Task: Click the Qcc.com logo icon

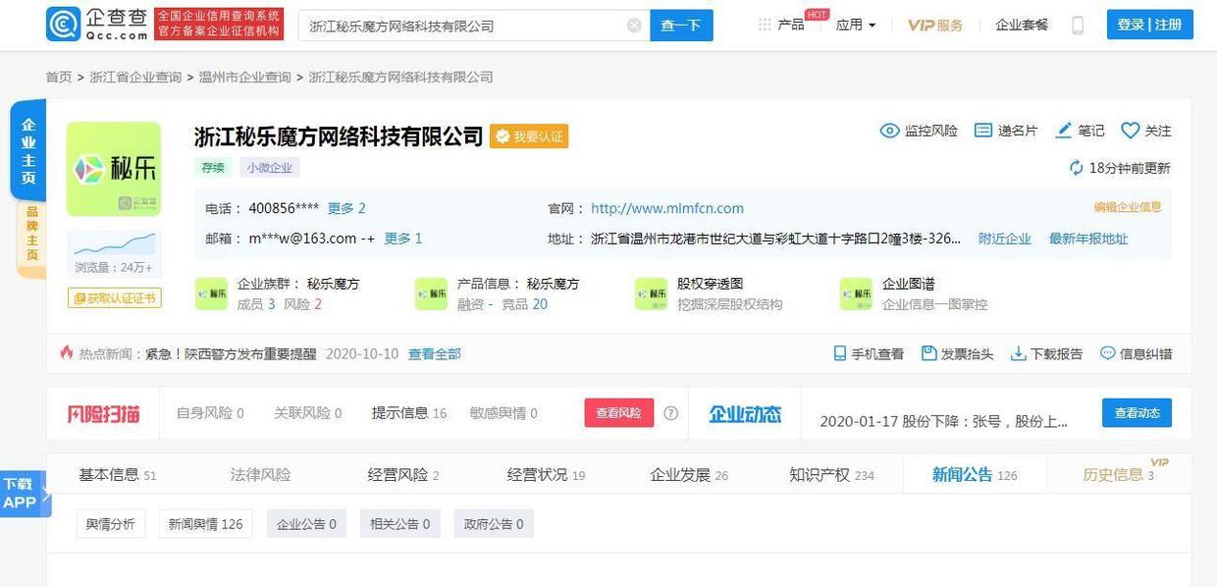Action: pos(63,25)
